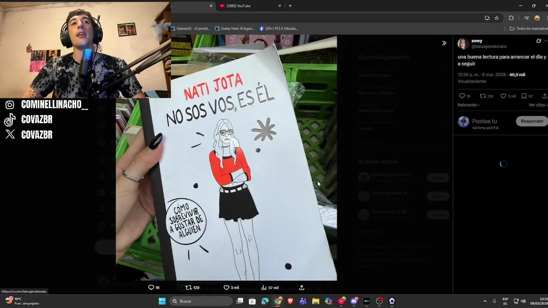Click the install/cast icon in address bar
This screenshot has width=548, height=308.
click(487, 18)
